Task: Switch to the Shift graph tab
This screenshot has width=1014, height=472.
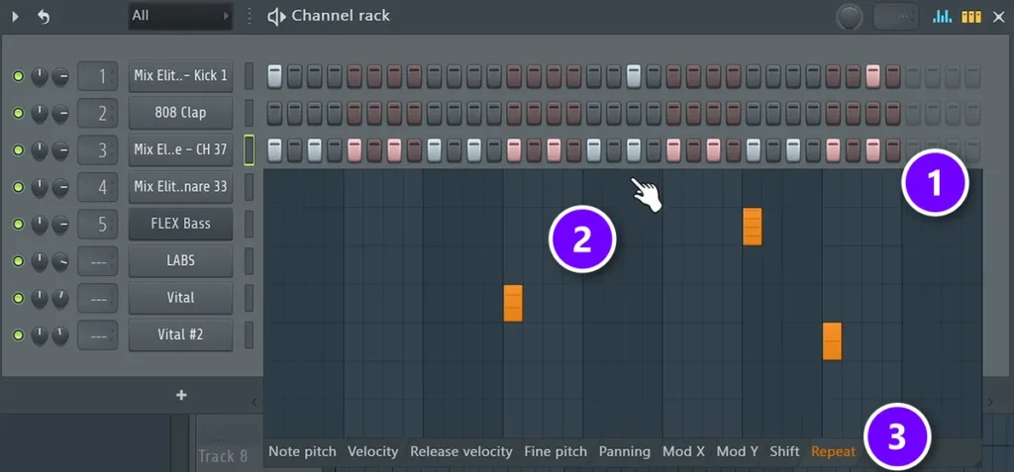Action: pos(784,452)
